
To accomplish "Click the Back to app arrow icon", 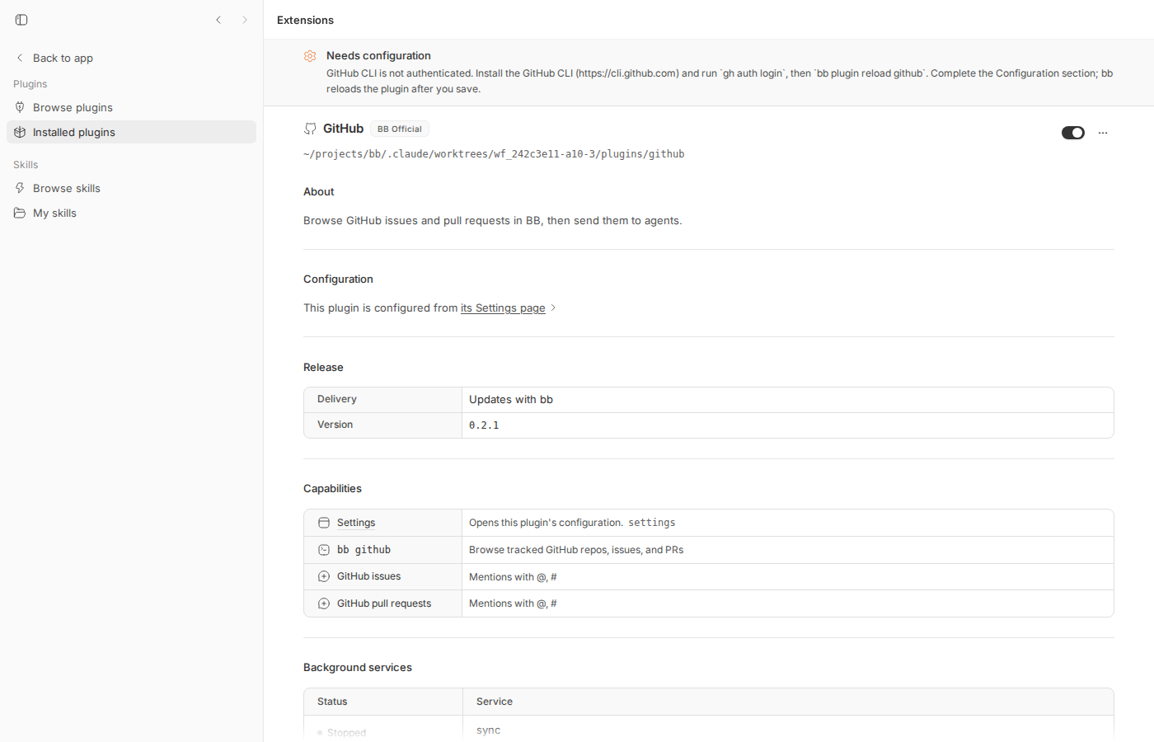I will [x=20, y=58].
